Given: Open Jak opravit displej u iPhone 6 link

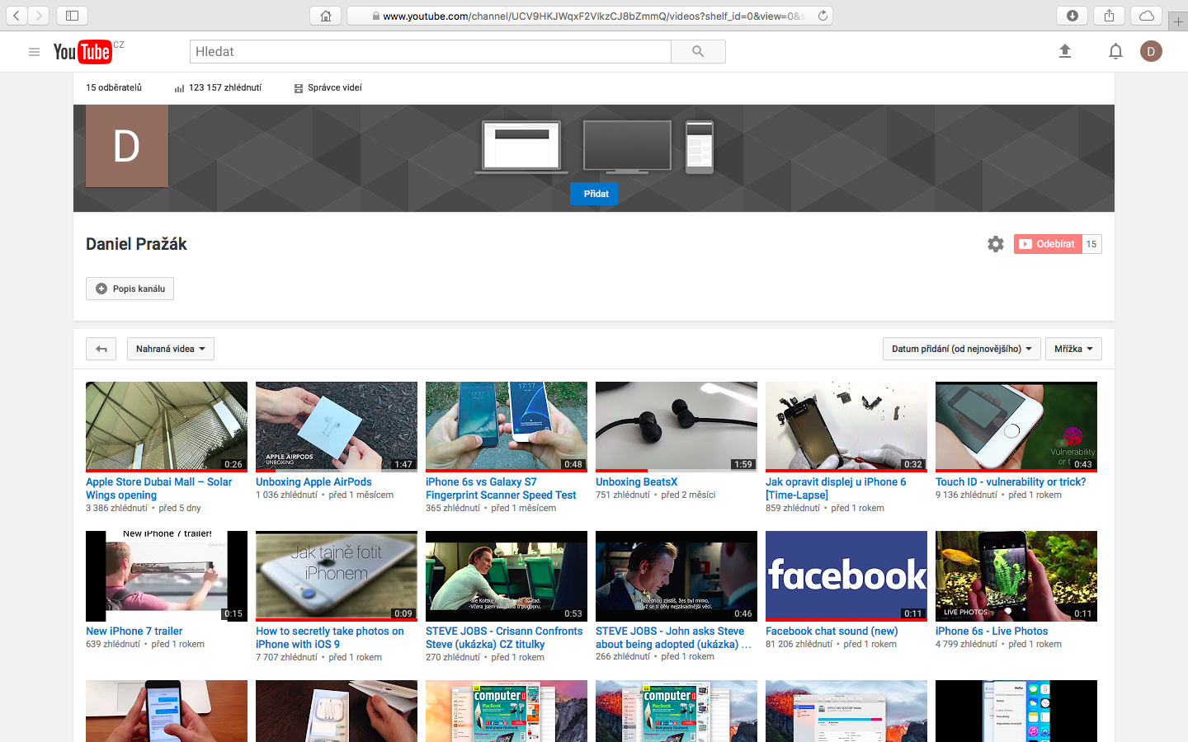Looking at the screenshot, I should [x=836, y=488].
